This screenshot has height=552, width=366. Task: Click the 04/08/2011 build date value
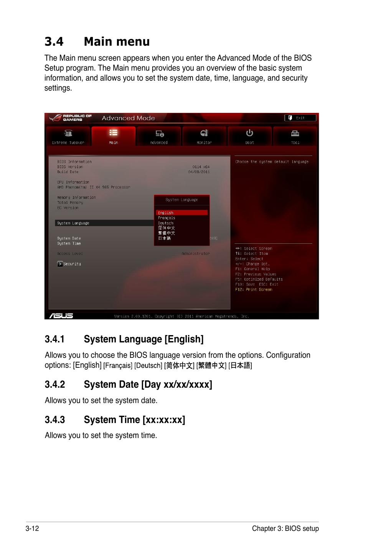pyautogui.click(x=199, y=172)
